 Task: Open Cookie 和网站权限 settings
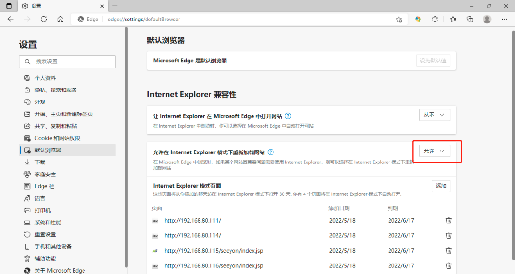[x=67, y=138]
